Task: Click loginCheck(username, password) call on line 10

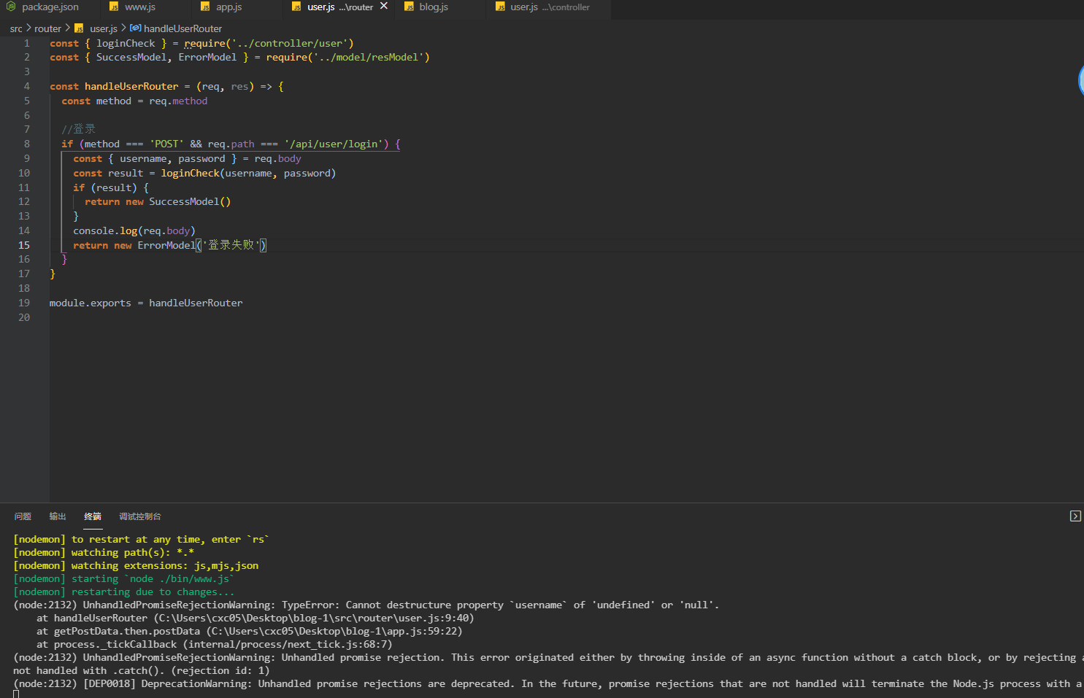Action: 248,174
